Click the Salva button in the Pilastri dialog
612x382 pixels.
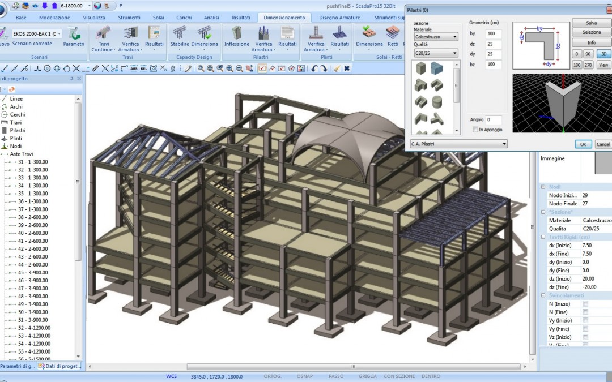click(591, 22)
